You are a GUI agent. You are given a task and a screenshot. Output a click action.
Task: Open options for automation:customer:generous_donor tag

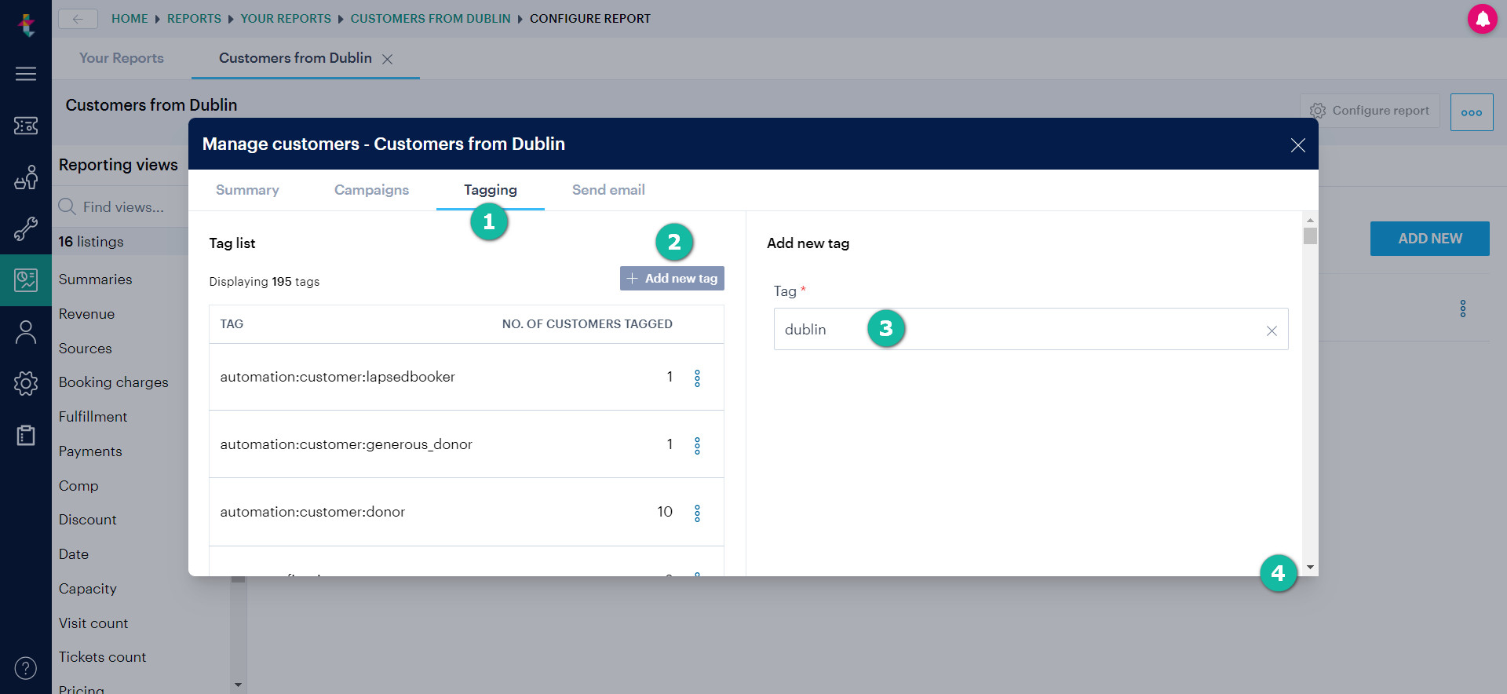pos(697,446)
